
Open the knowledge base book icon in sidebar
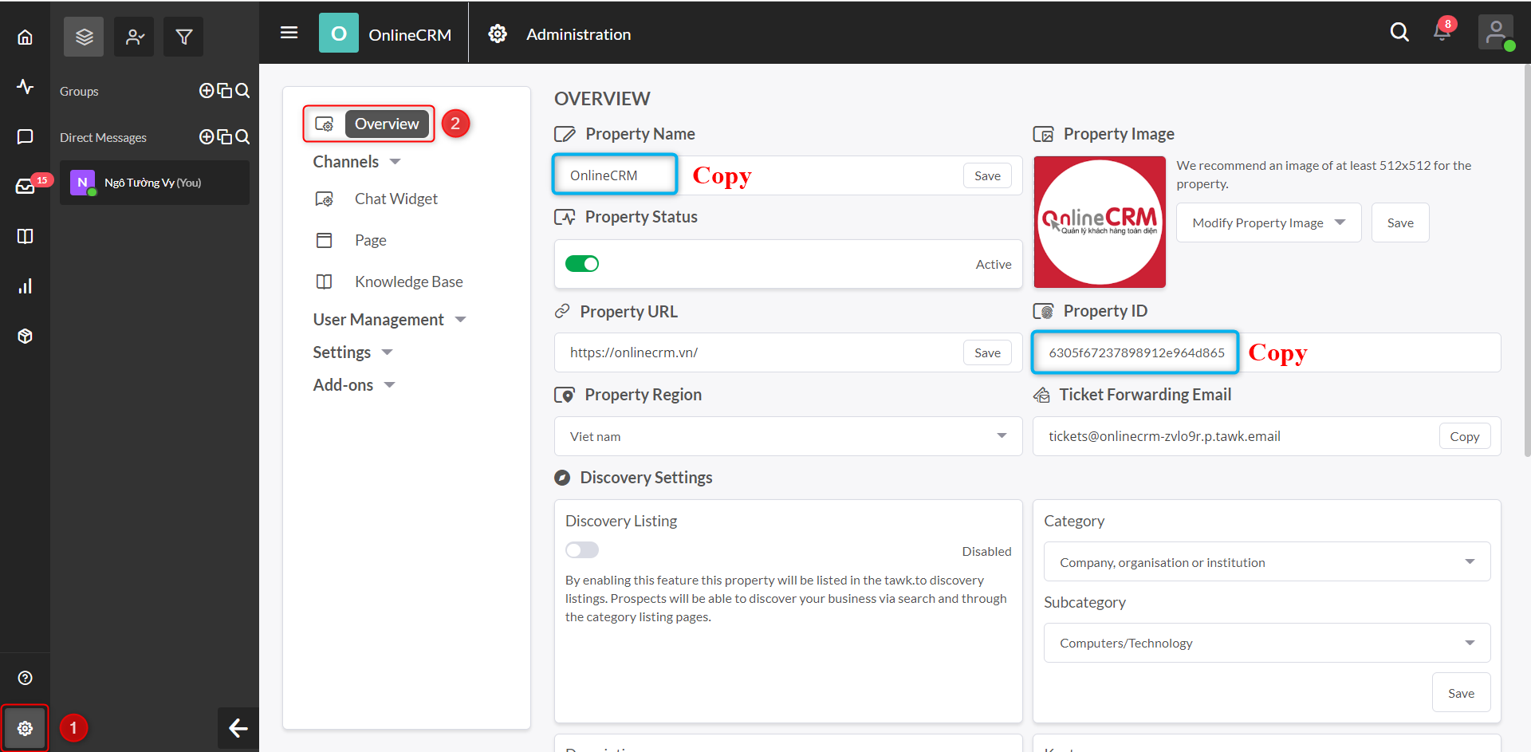tap(25, 236)
